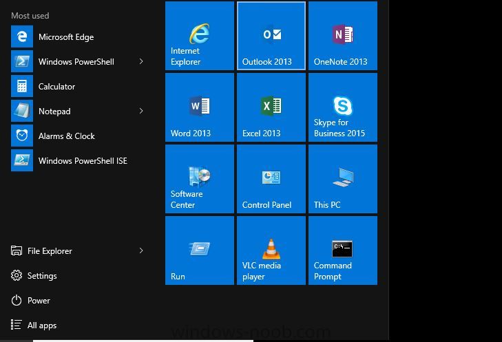
Task: Click the Power icon
Action: (x=17, y=301)
